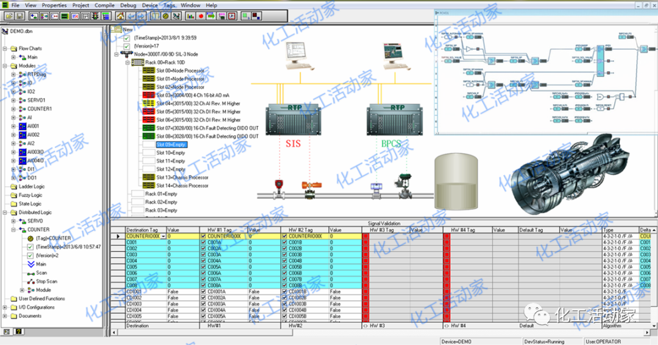Click the help question-mark tab icon at bottom-left
The height and width of the screenshot is (345, 658).
[18, 332]
